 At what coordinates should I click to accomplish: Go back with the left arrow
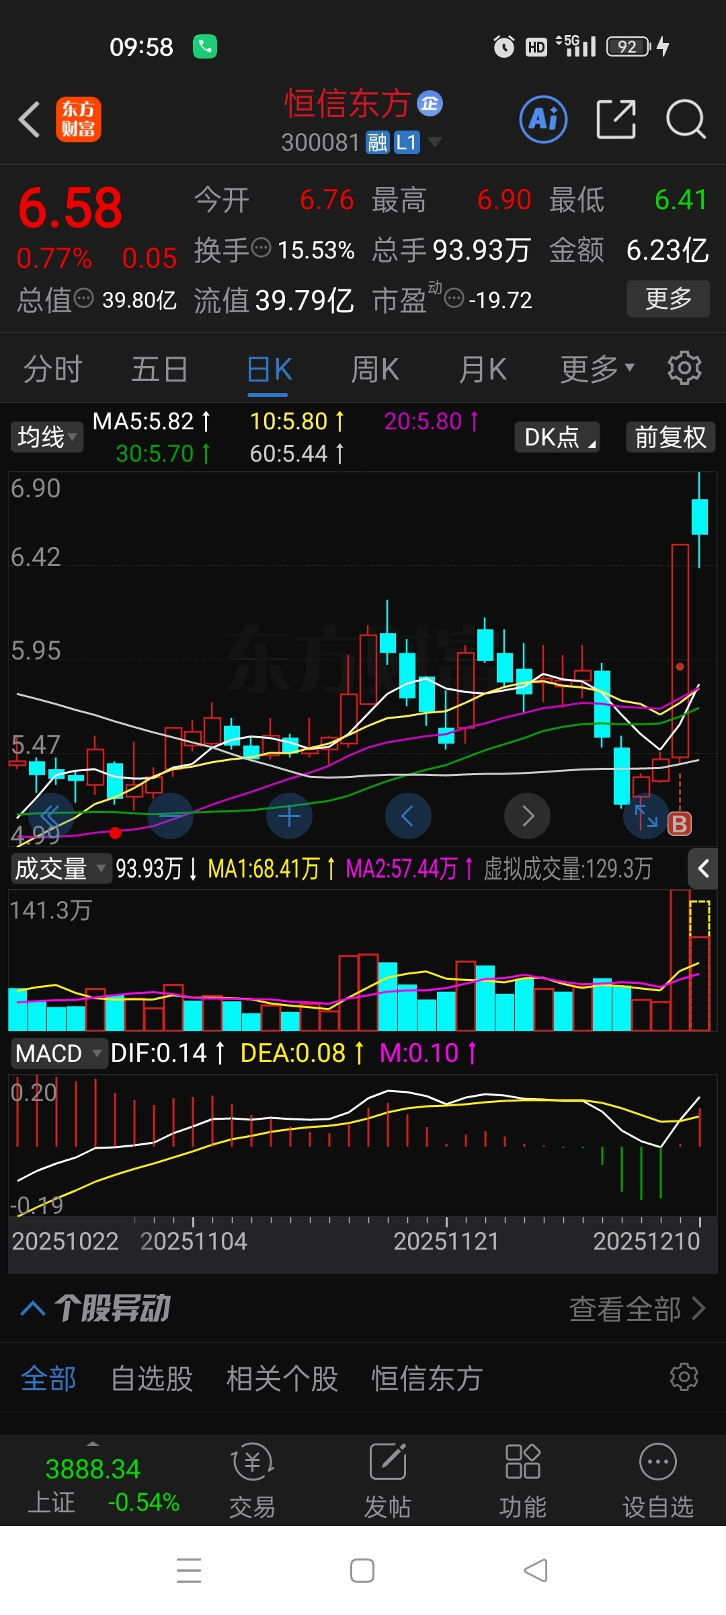[30, 120]
